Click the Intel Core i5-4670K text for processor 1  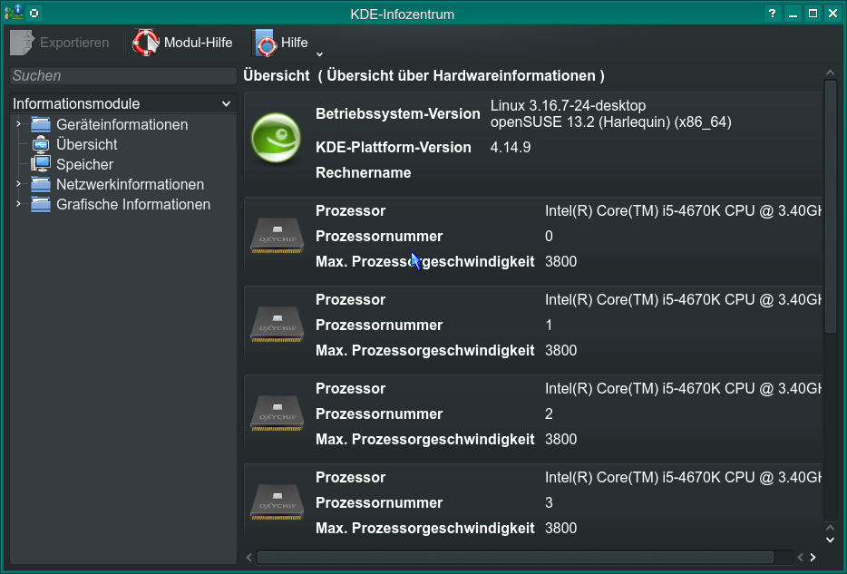[683, 299]
